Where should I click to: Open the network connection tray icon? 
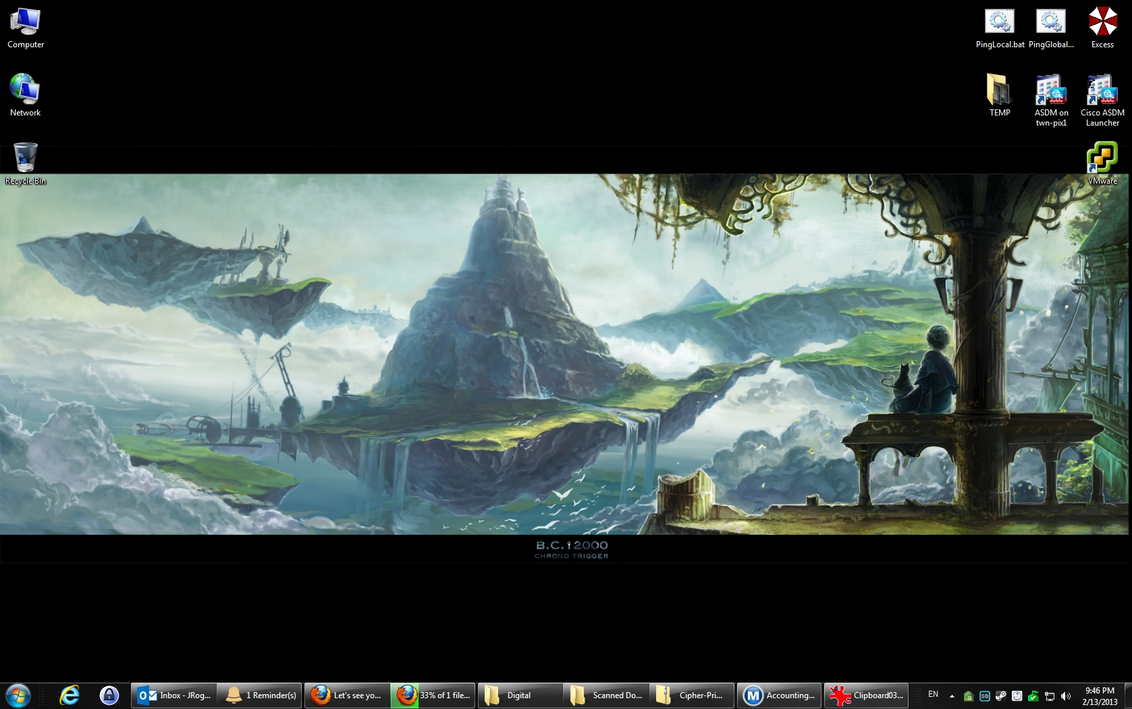tap(1050, 696)
